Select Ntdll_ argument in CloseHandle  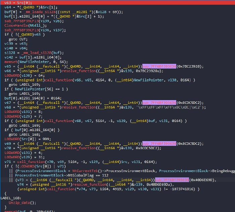37,26
